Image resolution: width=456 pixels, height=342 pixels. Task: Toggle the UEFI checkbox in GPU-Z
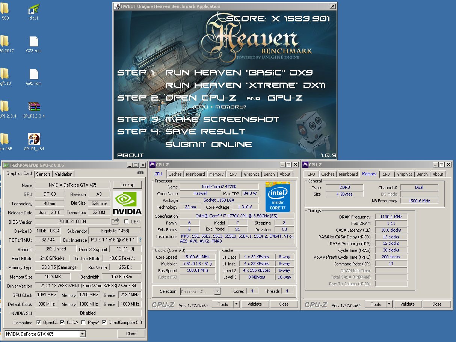126,221
